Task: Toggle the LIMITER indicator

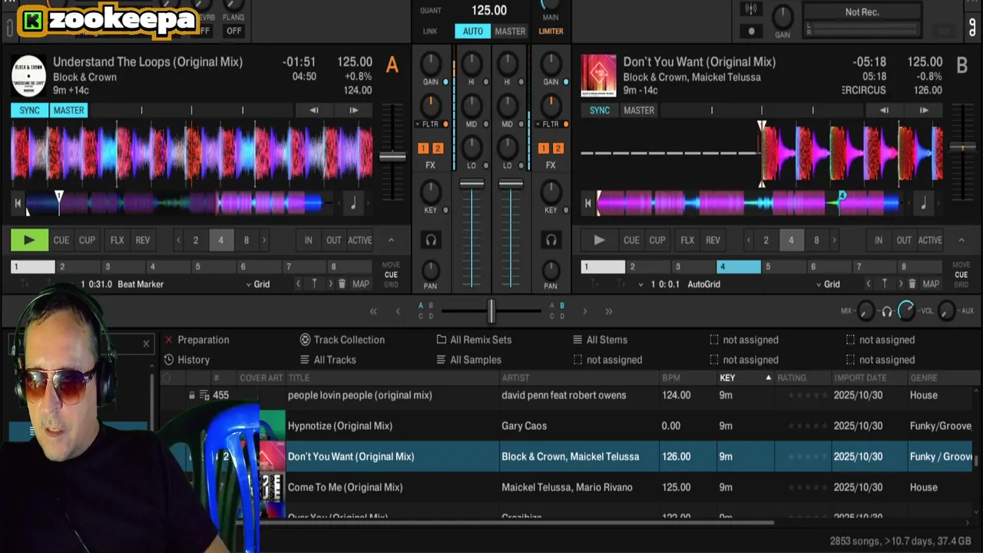Action: click(551, 31)
